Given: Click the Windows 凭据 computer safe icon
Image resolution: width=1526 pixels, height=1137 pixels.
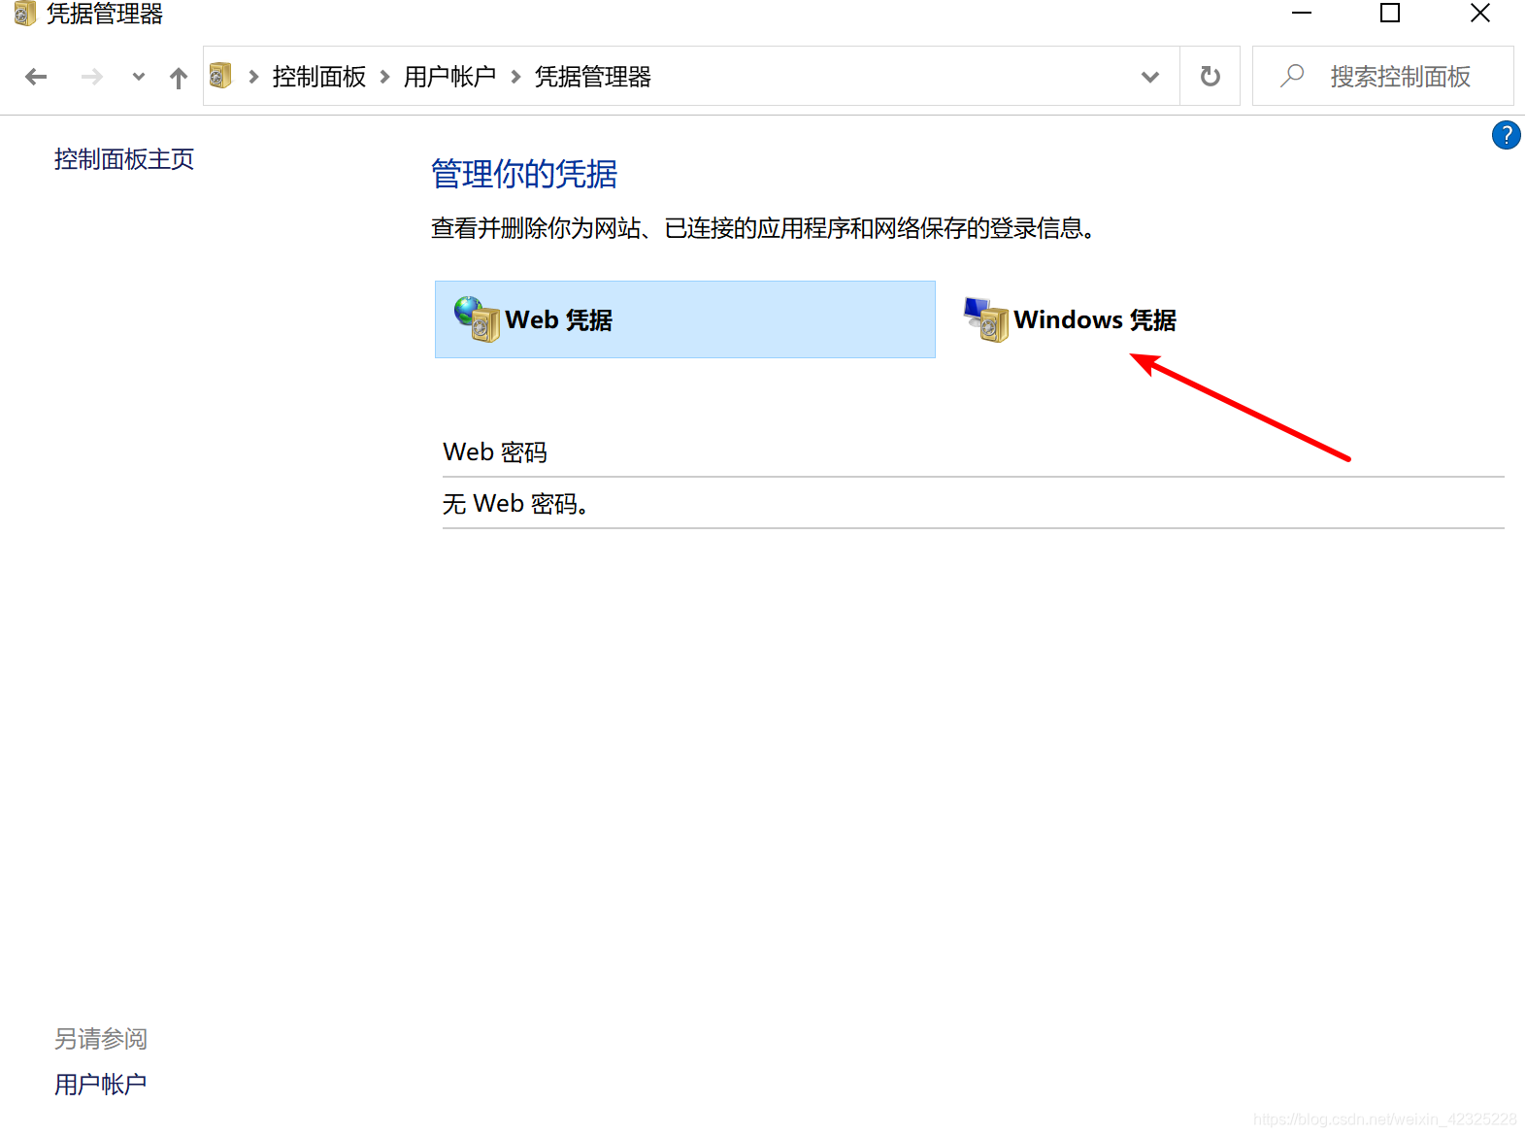Looking at the screenshot, I should pos(986,319).
